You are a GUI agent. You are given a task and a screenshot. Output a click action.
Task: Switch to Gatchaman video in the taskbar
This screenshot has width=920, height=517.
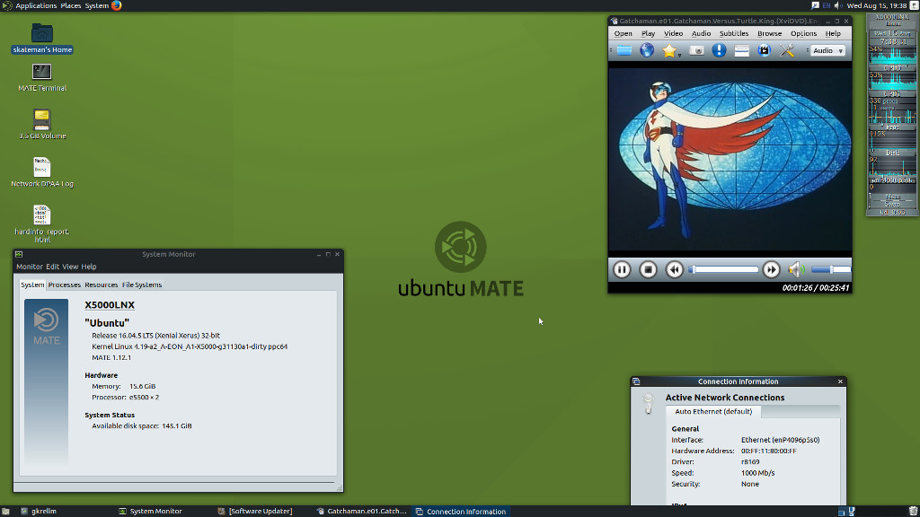point(361,511)
